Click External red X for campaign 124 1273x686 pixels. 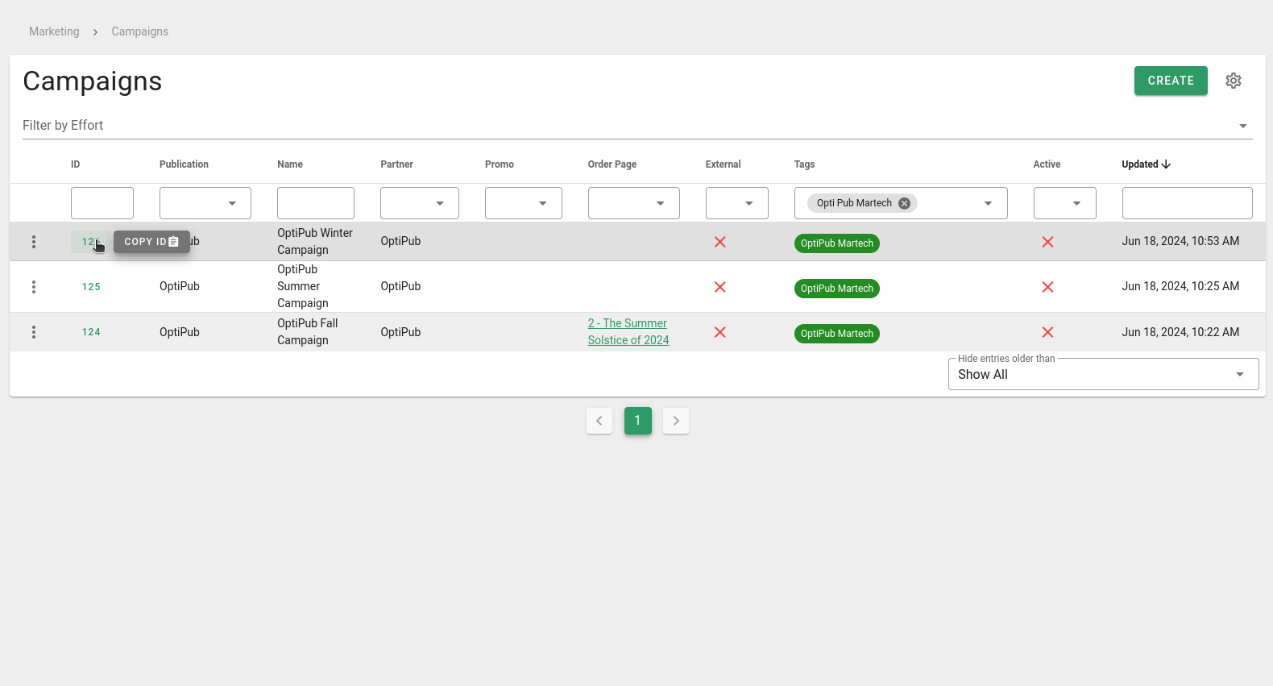[x=720, y=332]
